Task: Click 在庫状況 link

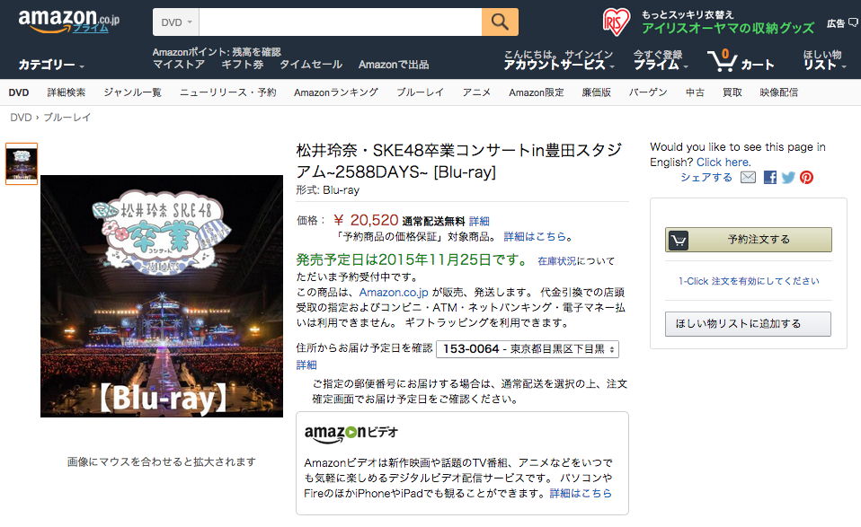Action: (x=557, y=261)
